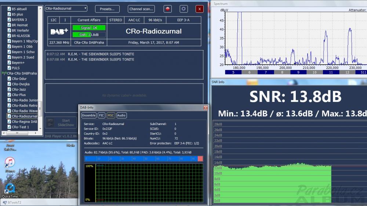Click channel 9 block in Spectrum

298,73
